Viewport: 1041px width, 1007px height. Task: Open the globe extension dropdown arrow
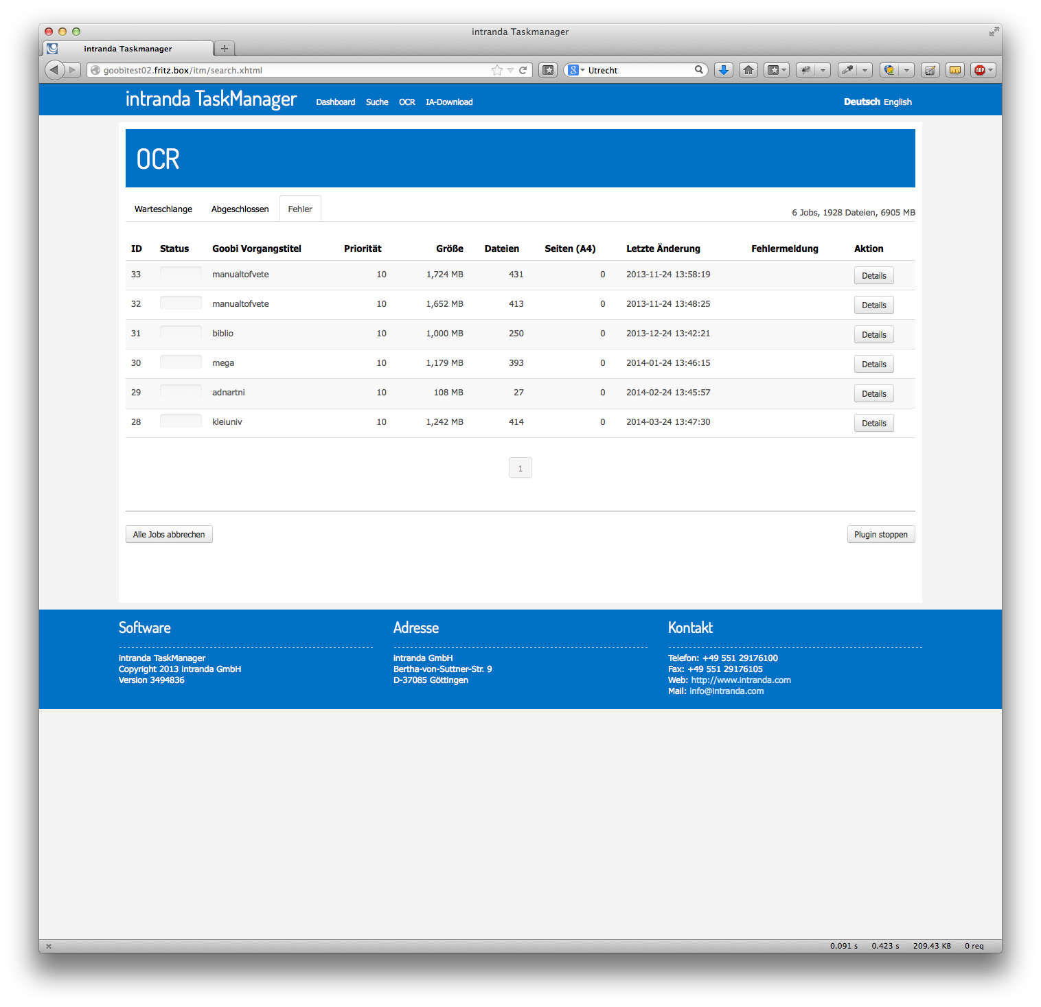tap(906, 70)
